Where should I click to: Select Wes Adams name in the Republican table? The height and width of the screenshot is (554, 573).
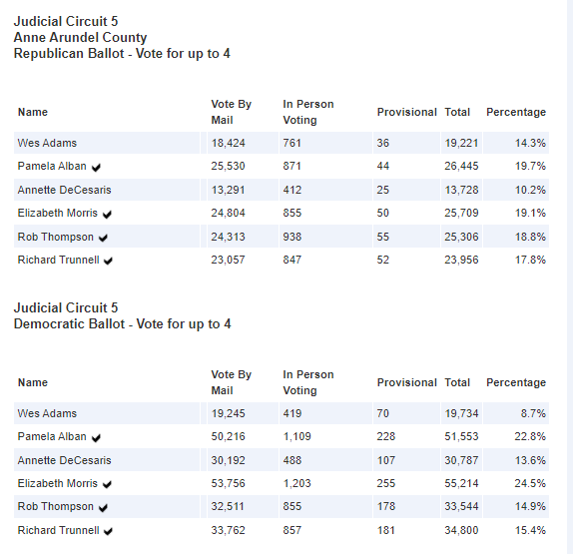tap(47, 143)
